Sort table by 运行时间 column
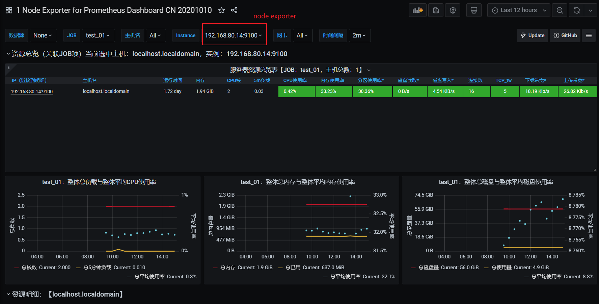The image size is (599, 304). pos(172,80)
